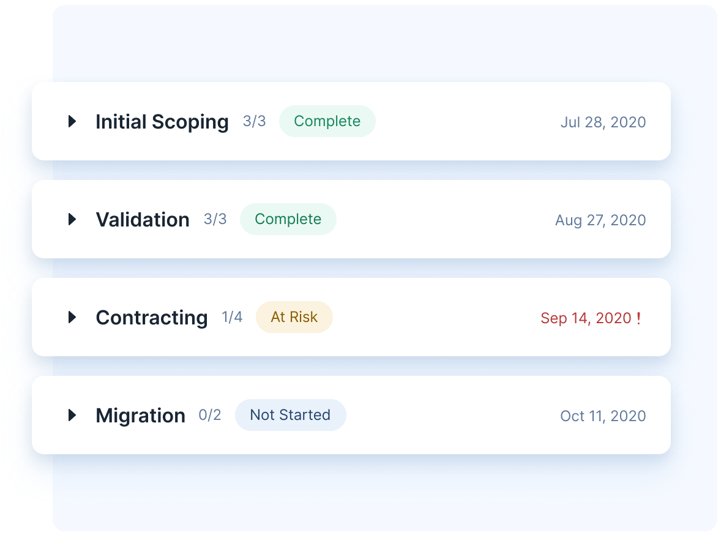Click the red overdue exclamation icon
The width and height of the screenshot is (721, 535).
click(x=638, y=318)
